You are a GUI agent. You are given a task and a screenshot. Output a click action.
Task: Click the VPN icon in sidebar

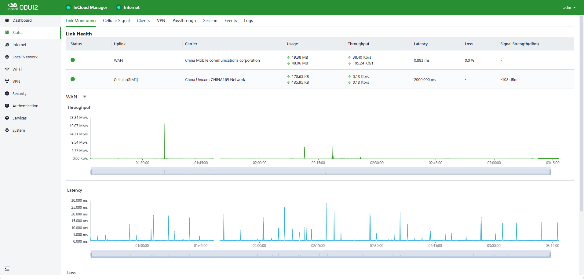7,82
